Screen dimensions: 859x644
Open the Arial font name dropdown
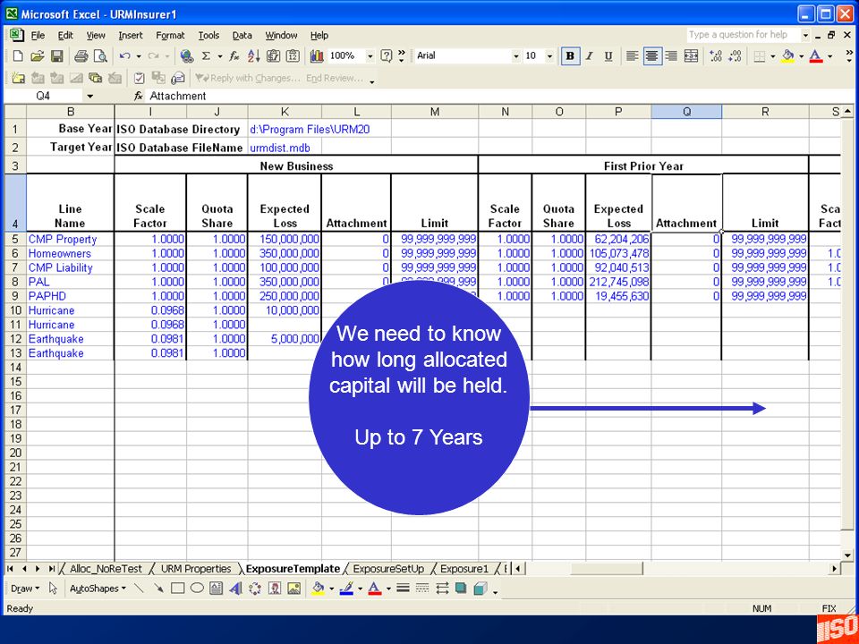(515, 55)
